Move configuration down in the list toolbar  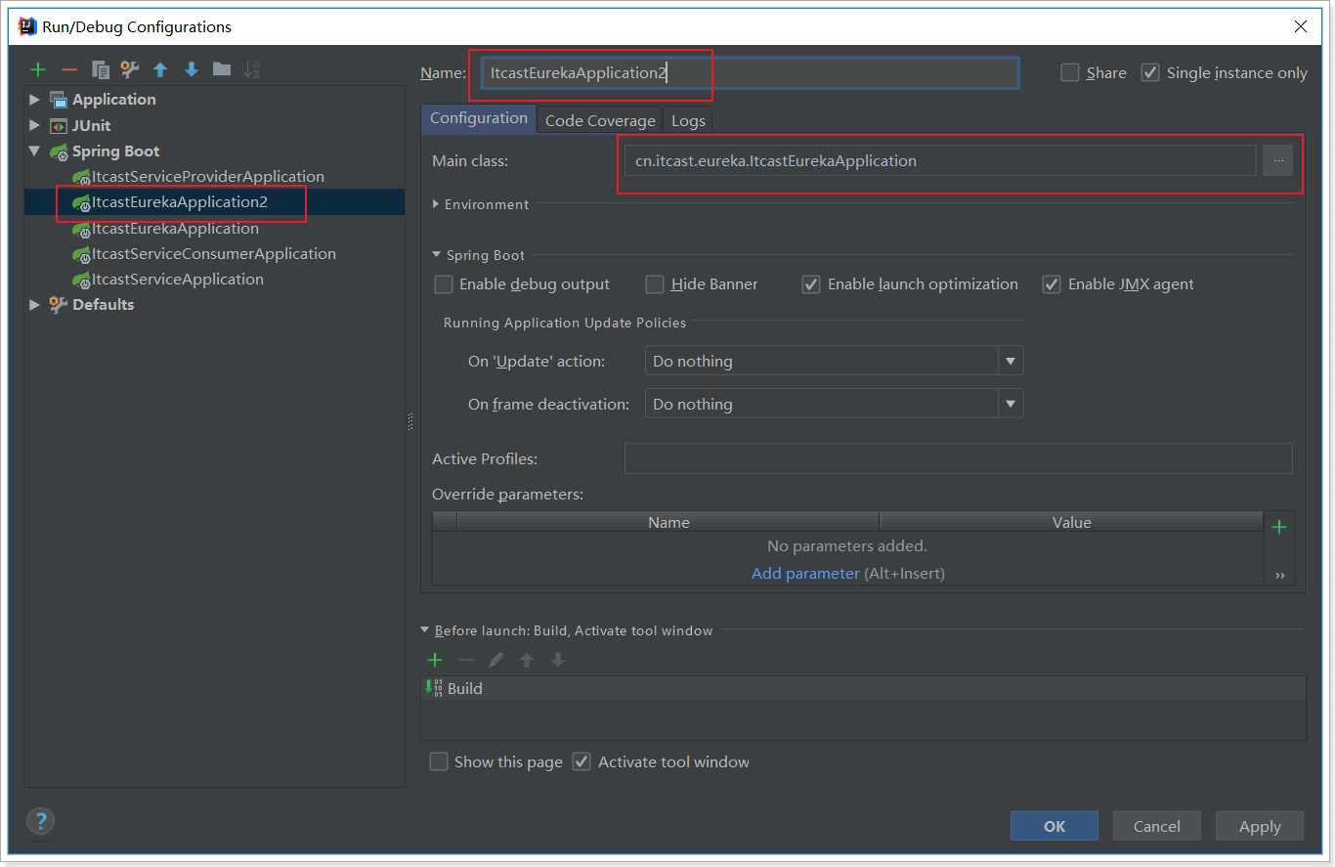(192, 69)
